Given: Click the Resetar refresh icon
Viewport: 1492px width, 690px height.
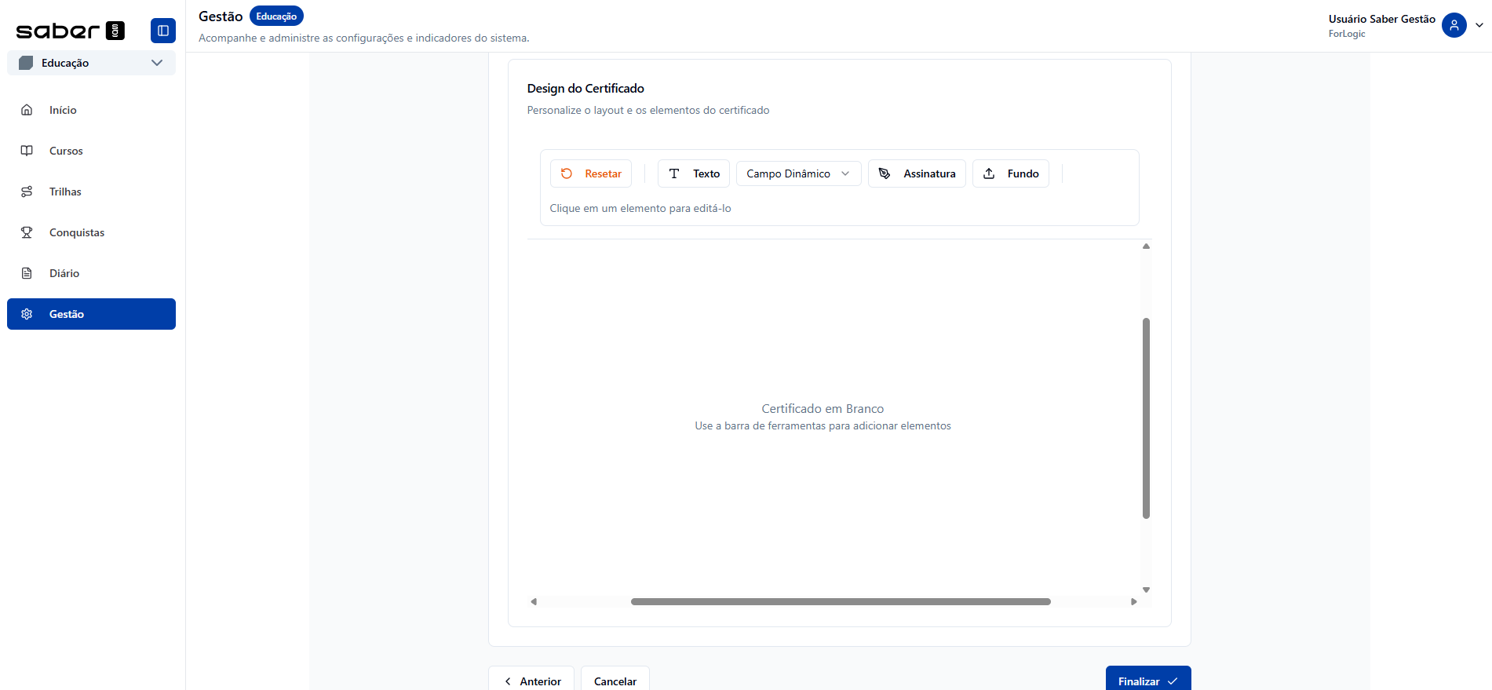Looking at the screenshot, I should (x=567, y=173).
